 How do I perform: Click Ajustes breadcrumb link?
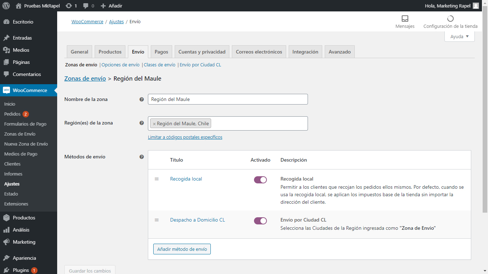[x=116, y=22]
